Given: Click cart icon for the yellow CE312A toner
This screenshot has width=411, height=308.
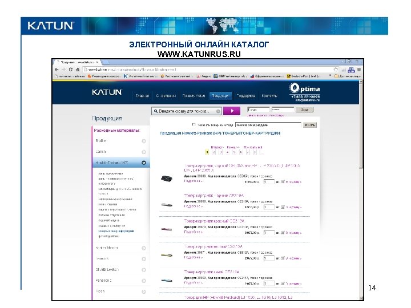Looking at the screenshot, I should point(283,258).
